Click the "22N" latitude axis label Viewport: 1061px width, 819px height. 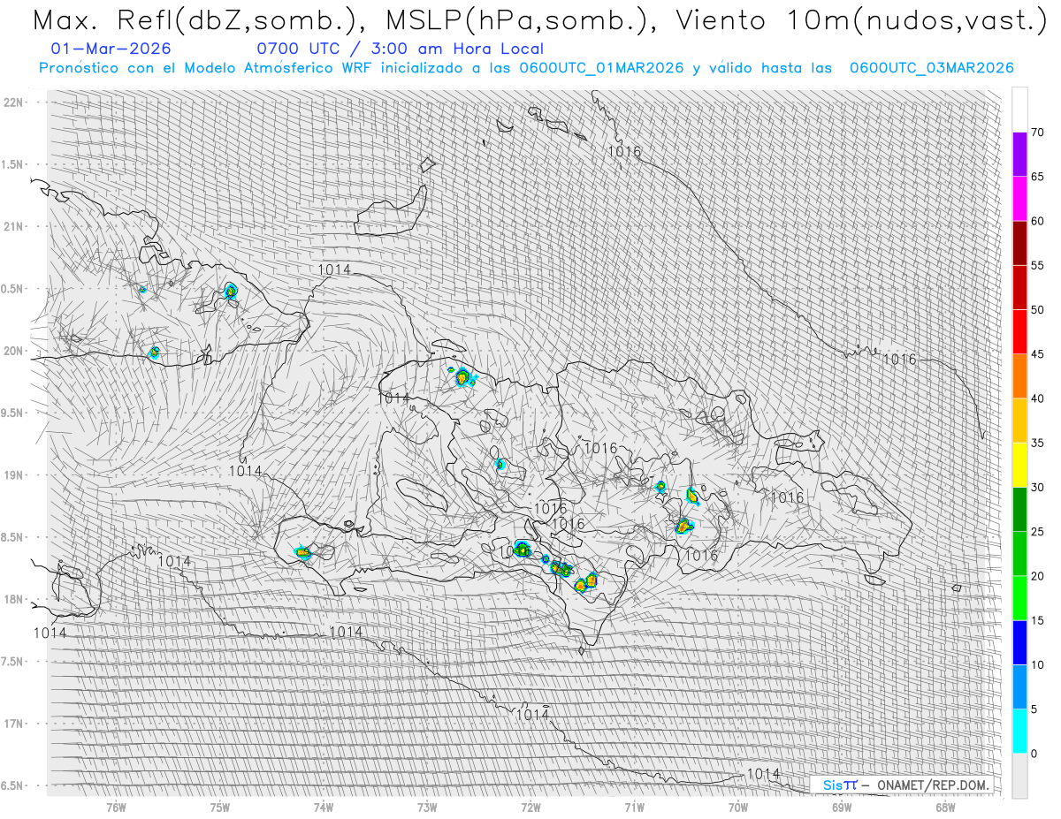(x=14, y=102)
